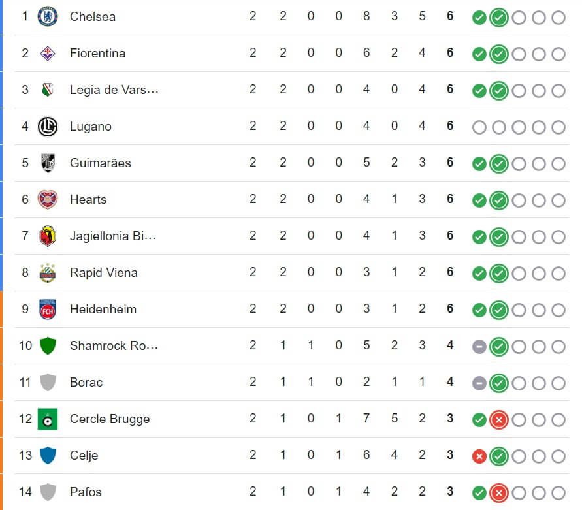Image resolution: width=582 pixels, height=510 pixels.
Task: Click Chelsea's first green win indicator
Action: pyautogui.click(x=479, y=17)
